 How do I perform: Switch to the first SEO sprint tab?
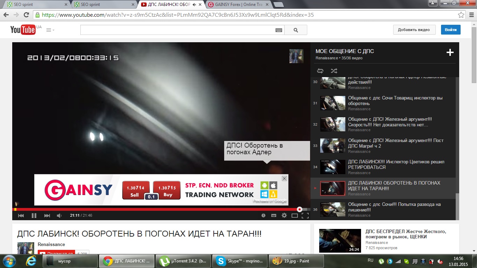[x=37, y=5]
